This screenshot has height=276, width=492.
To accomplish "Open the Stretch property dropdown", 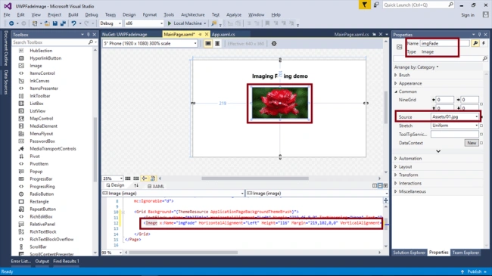I will coord(476,126).
